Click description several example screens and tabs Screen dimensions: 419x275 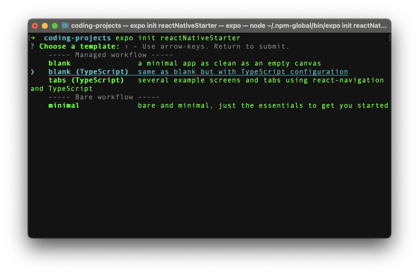[x=261, y=80]
